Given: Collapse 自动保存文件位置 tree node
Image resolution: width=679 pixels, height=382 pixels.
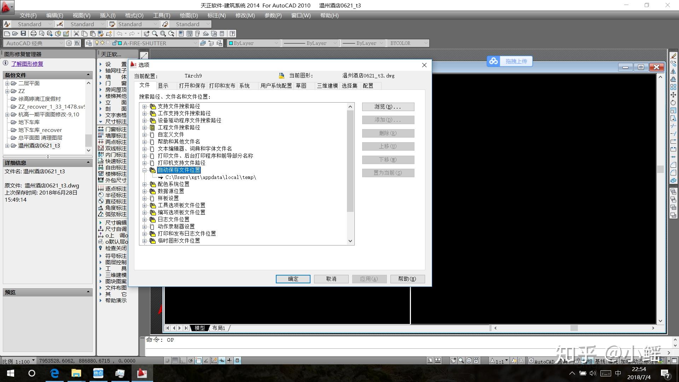Looking at the screenshot, I should point(144,170).
